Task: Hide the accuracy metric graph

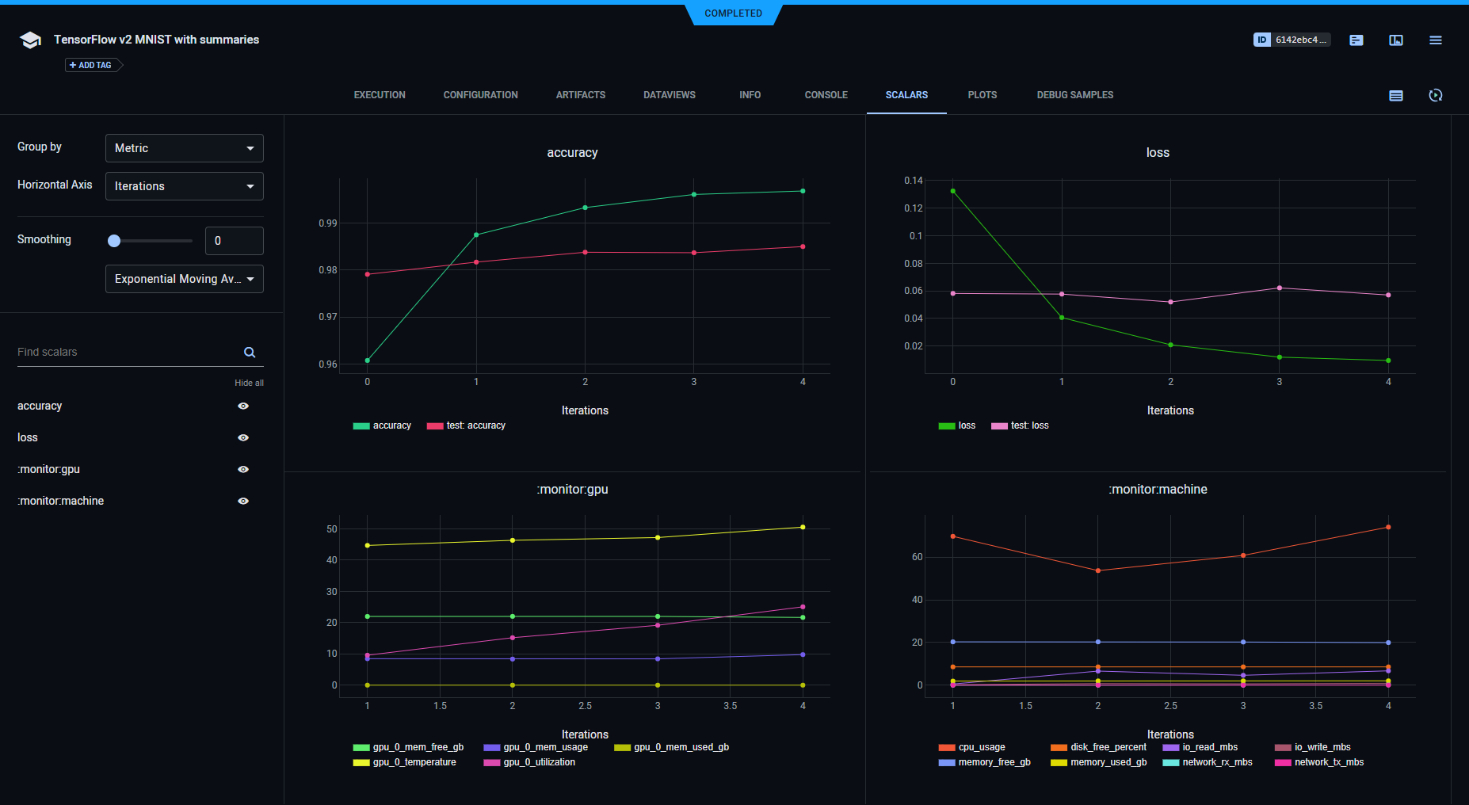Action: [243, 406]
